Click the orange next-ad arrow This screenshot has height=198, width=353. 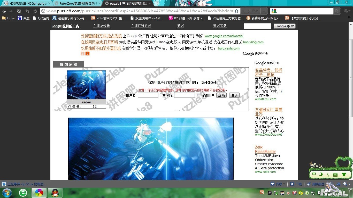pos(88,54)
